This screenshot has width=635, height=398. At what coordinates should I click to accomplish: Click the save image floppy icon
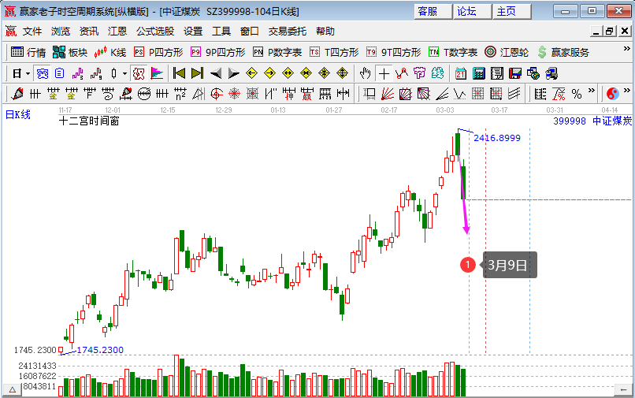pyautogui.click(x=515, y=74)
